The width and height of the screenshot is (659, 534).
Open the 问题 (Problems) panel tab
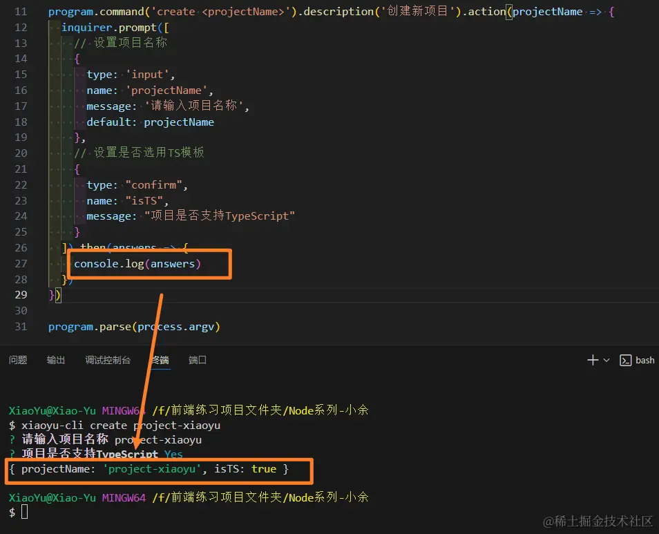click(x=18, y=360)
